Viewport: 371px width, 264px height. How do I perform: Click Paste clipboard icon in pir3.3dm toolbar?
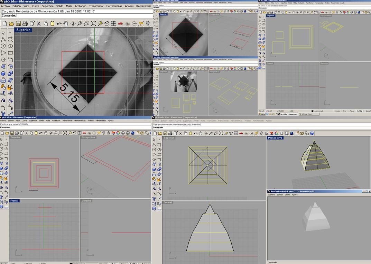(53, 23)
